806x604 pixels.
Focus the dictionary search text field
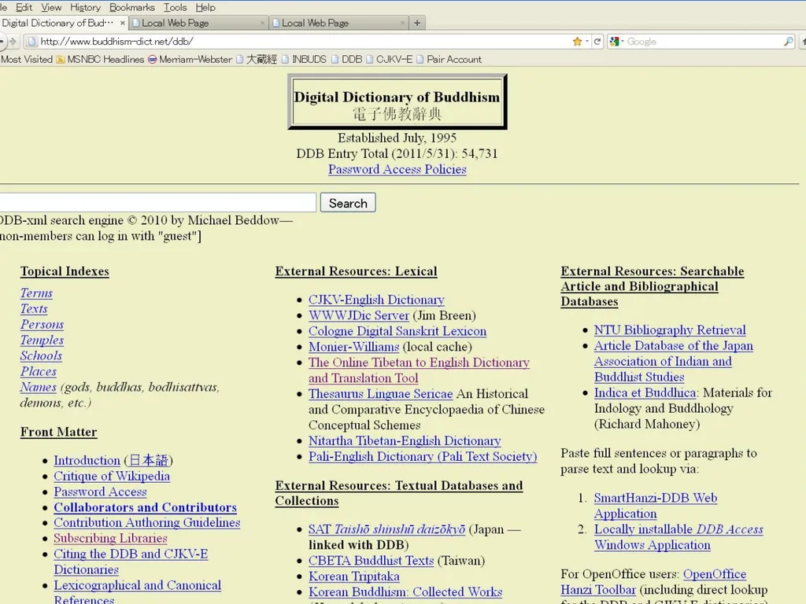(157, 202)
